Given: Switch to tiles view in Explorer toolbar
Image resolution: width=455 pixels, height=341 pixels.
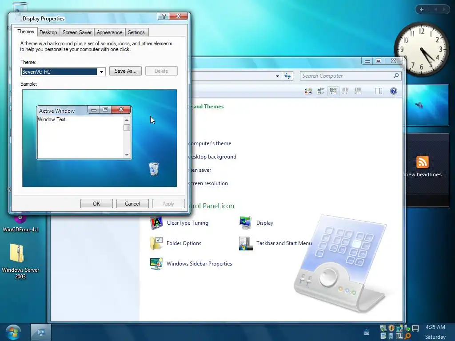Looking at the screenshot, I should pyautogui.click(x=321, y=91).
